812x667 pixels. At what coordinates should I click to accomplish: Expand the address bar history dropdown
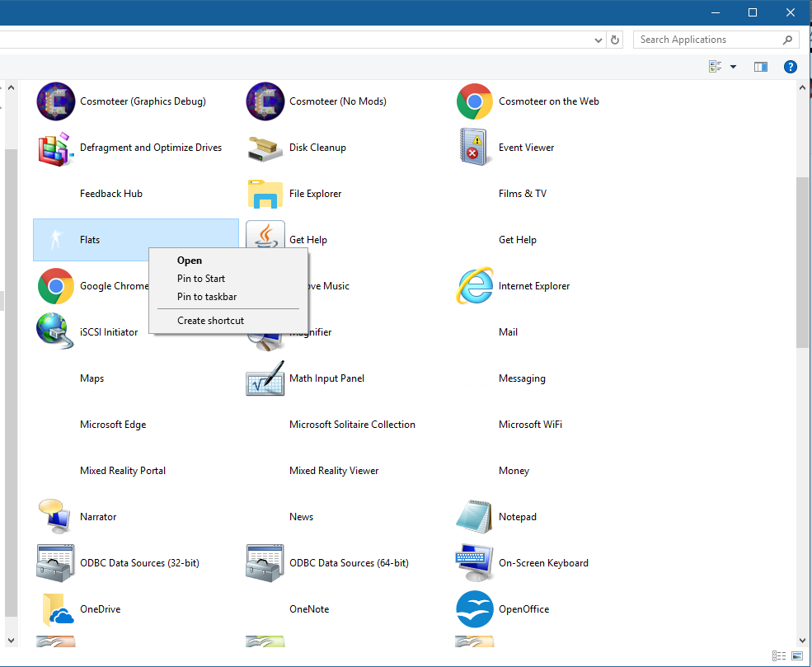[598, 40]
